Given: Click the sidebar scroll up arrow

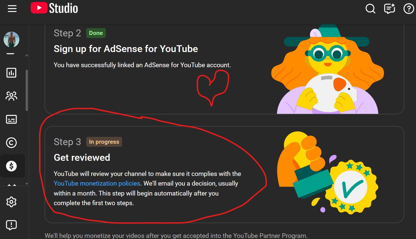Looking at the screenshot, I should click(27, 56).
